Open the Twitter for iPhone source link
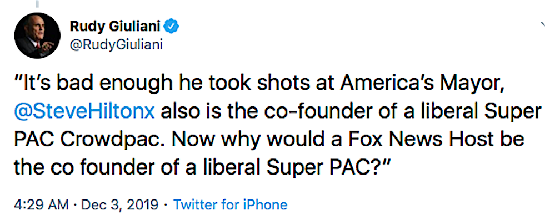 [231, 204]
